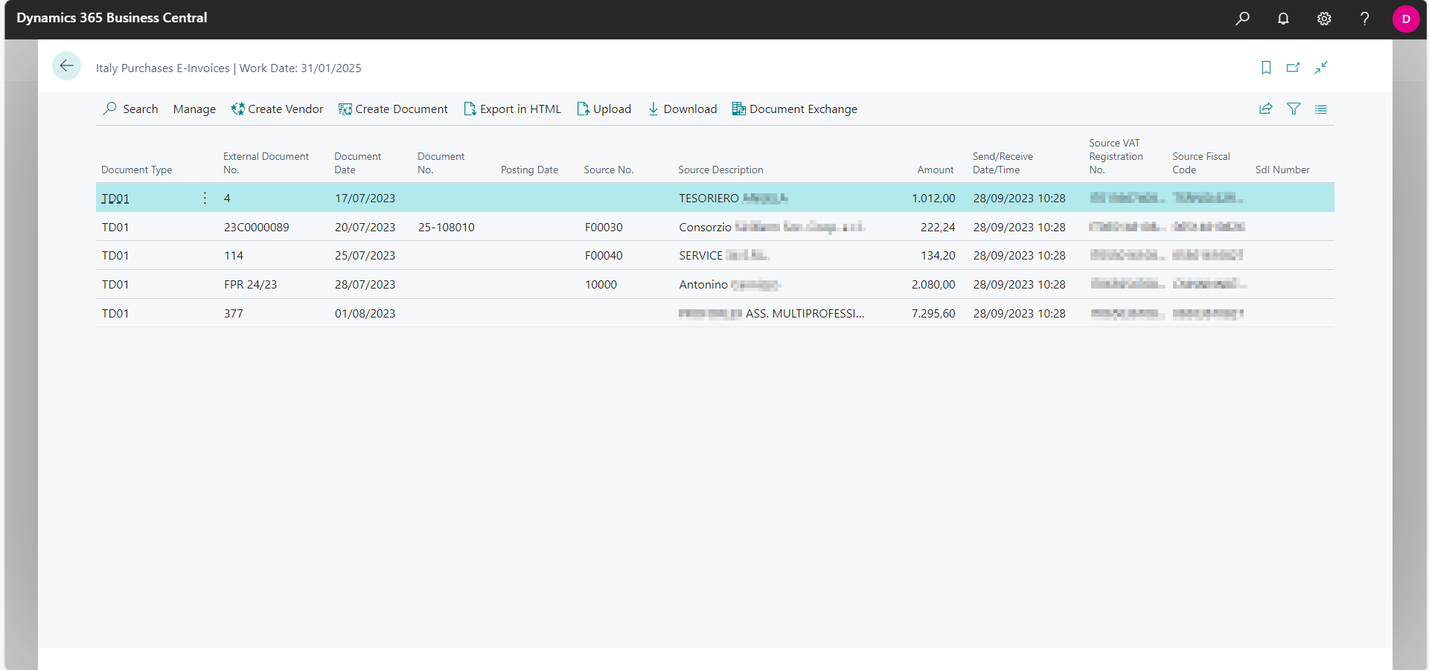Sort by Send/Receive Date/Time column
Viewport: 1429px width, 670px height.
(x=1003, y=163)
